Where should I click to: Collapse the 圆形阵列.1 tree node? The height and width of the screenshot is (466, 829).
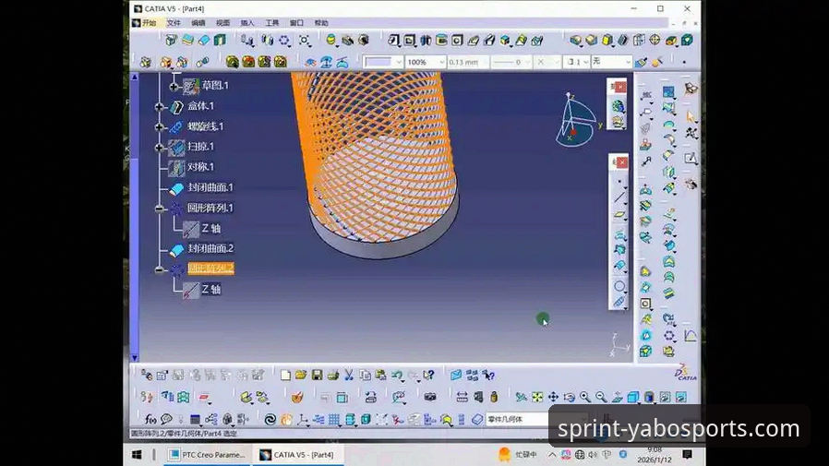tap(159, 209)
